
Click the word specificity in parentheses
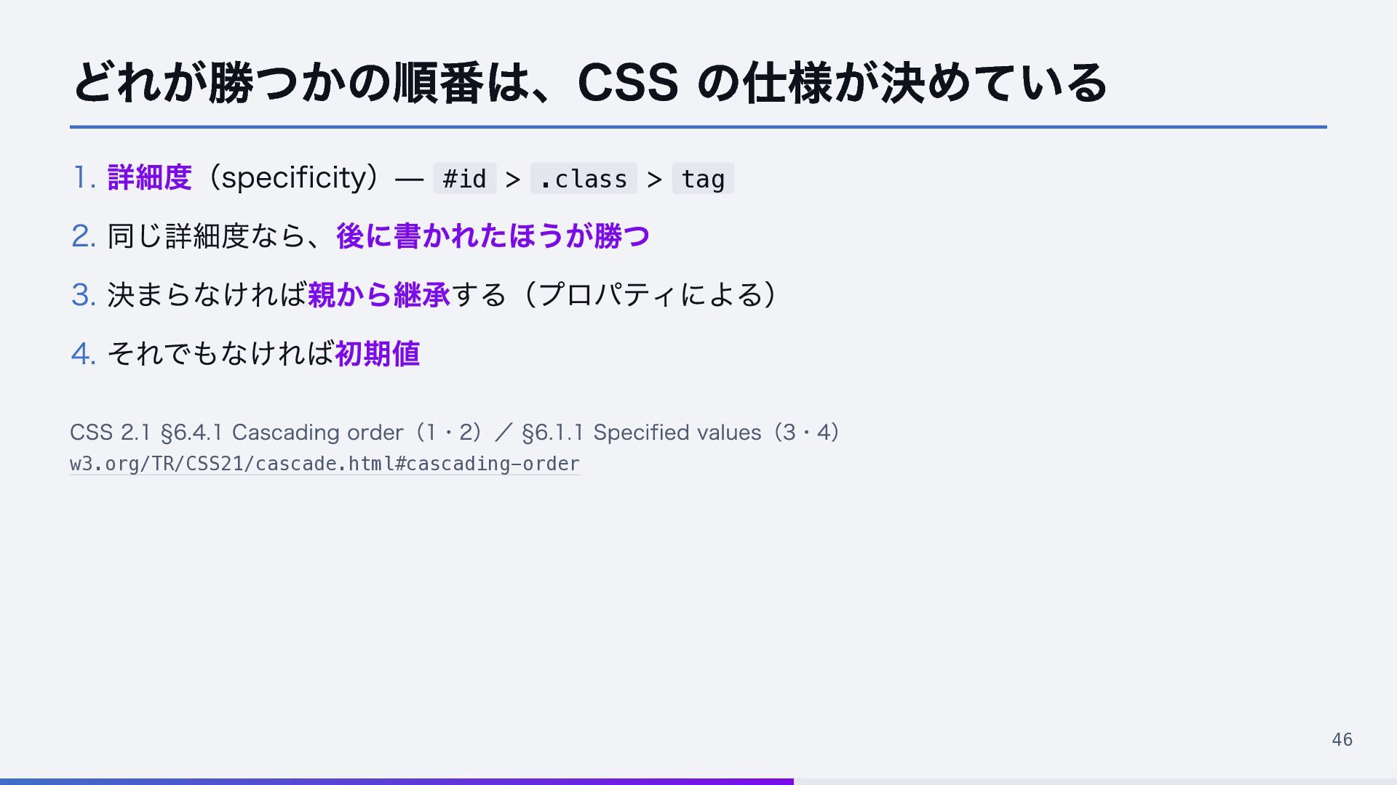point(294,178)
